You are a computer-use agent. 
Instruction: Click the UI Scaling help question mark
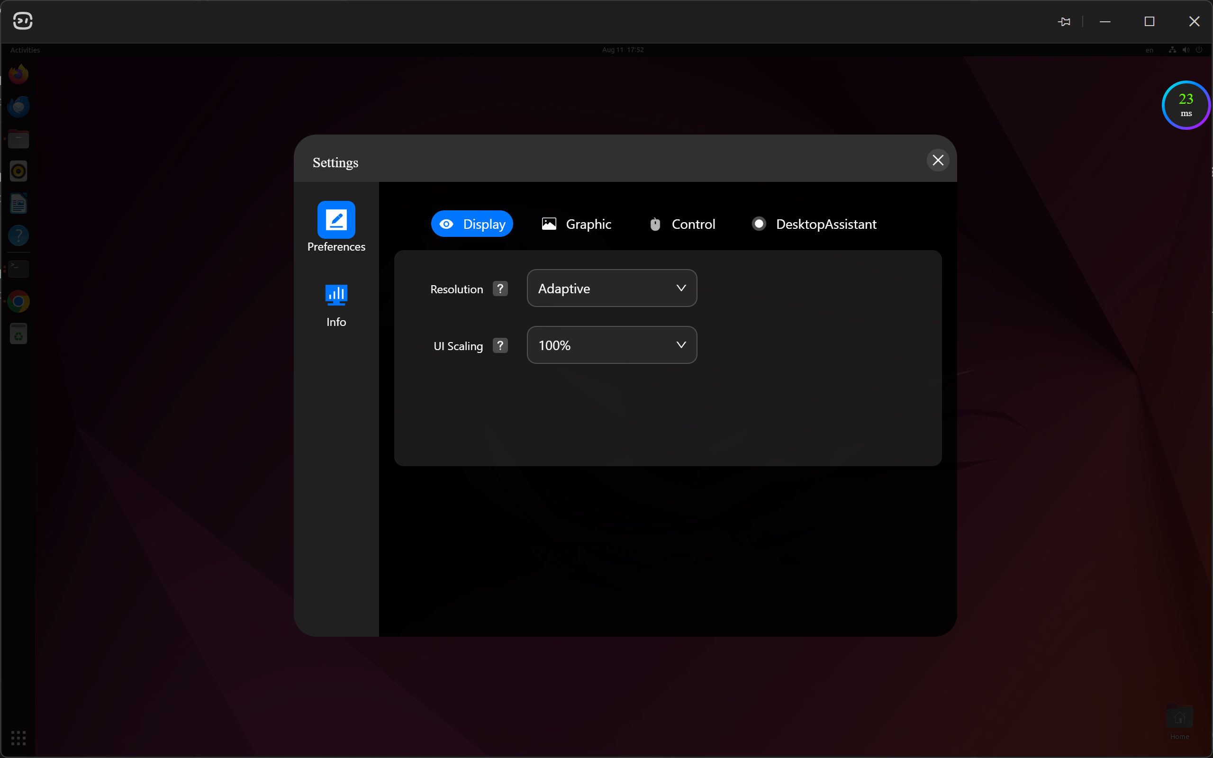point(500,345)
